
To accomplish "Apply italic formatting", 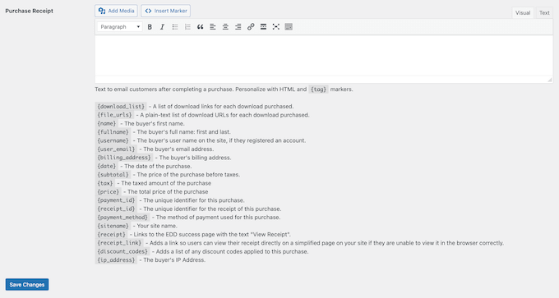I will (162, 27).
